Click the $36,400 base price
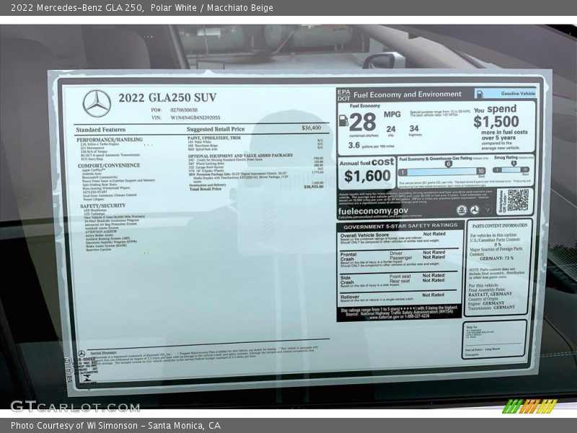 click(x=312, y=128)
